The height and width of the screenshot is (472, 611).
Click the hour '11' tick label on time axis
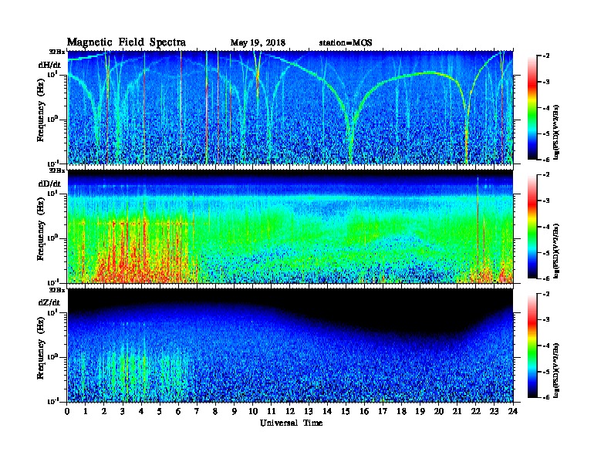pyautogui.click(x=272, y=412)
